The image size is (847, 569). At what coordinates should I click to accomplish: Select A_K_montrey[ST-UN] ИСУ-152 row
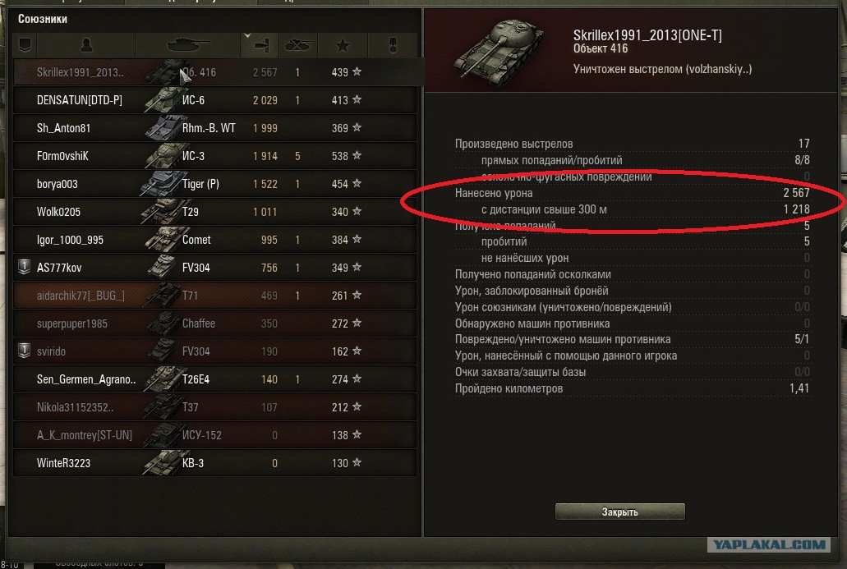215,435
